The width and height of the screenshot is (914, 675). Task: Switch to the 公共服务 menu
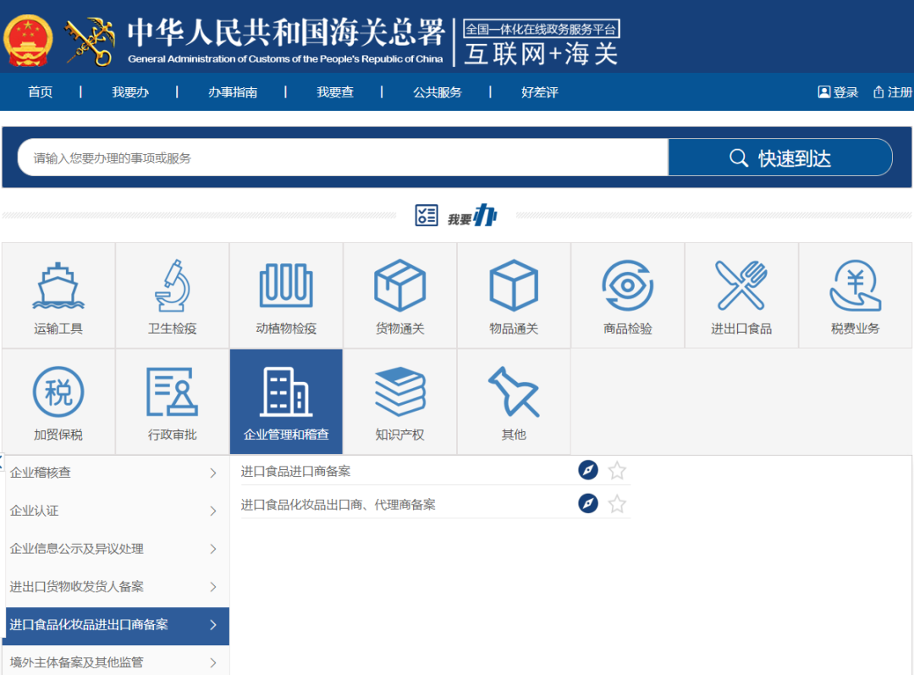point(437,91)
